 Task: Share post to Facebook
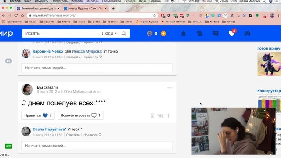coord(169,116)
